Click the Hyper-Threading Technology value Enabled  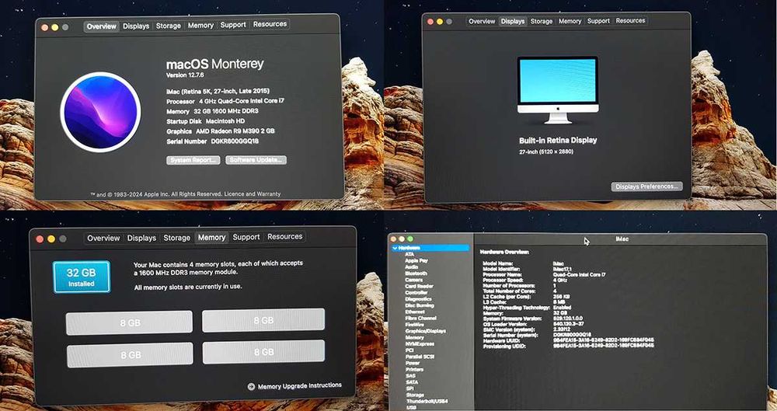562,308
